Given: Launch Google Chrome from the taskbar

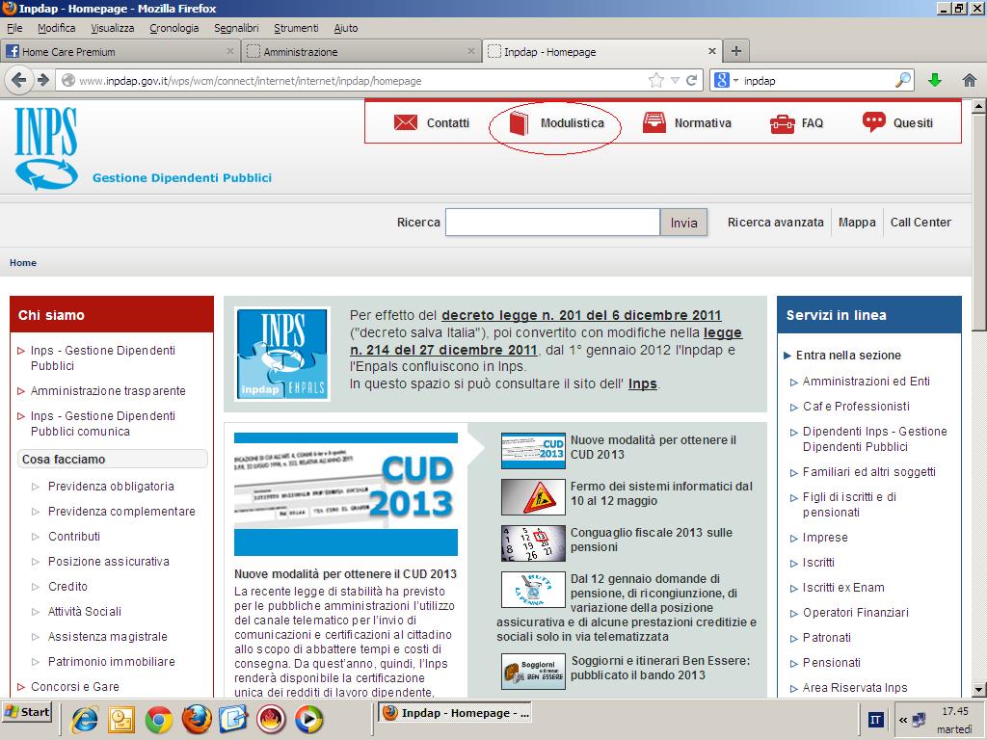Looking at the screenshot, I should pyautogui.click(x=159, y=719).
